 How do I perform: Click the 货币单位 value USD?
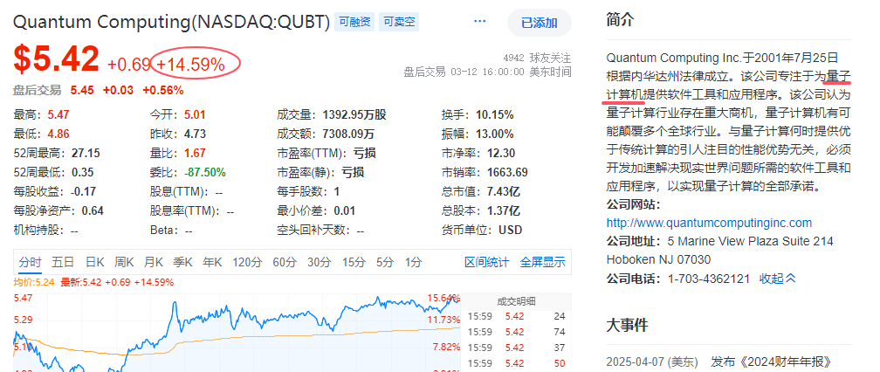click(x=510, y=230)
